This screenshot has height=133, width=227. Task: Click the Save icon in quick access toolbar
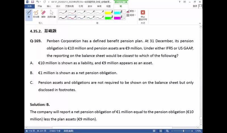click(33, 2)
